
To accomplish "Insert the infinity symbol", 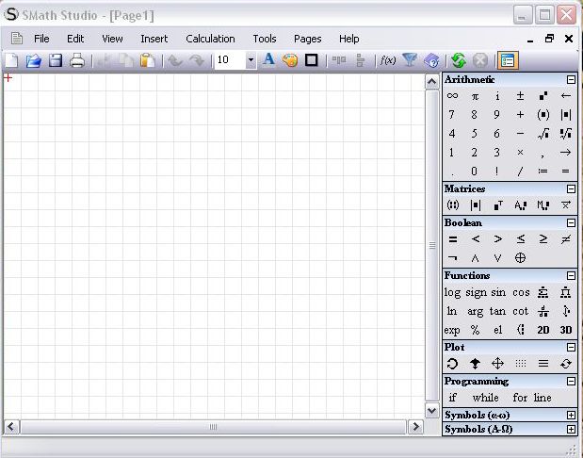I will click(x=452, y=96).
